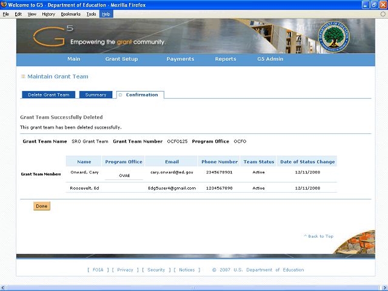Open the Reports navigation menu
The image size is (388, 291).
pyautogui.click(x=226, y=59)
